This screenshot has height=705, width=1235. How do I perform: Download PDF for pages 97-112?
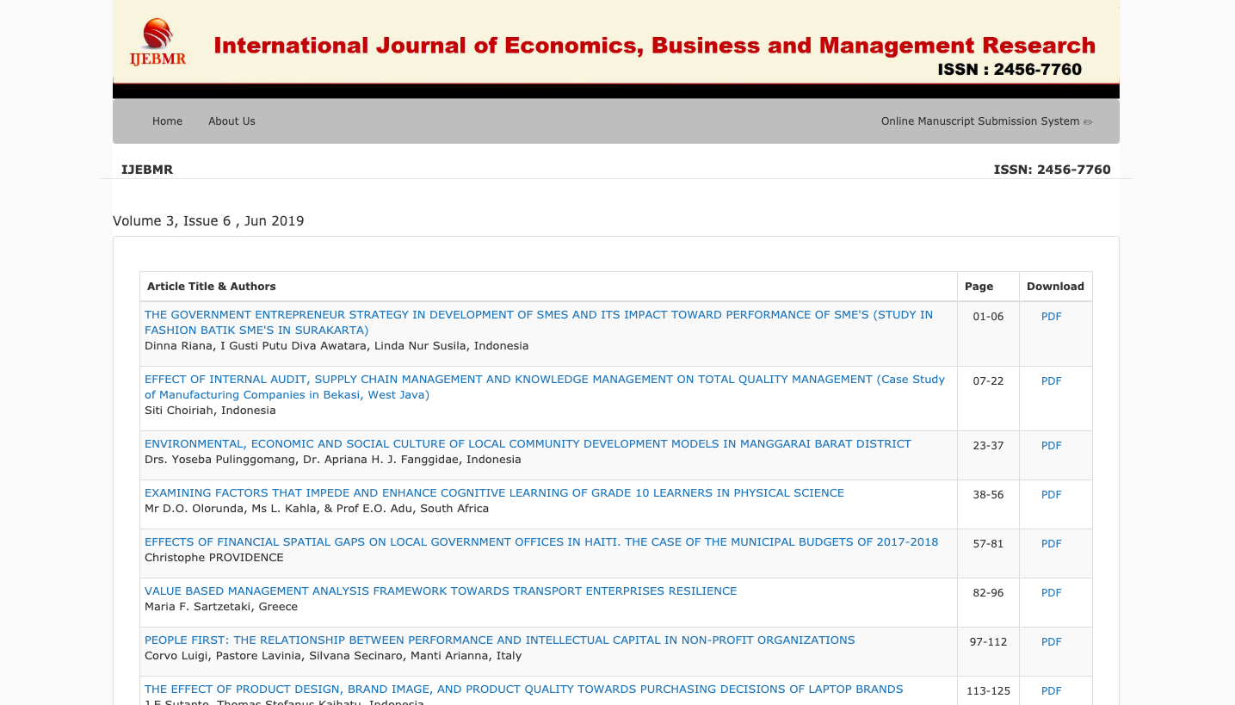pos(1051,642)
